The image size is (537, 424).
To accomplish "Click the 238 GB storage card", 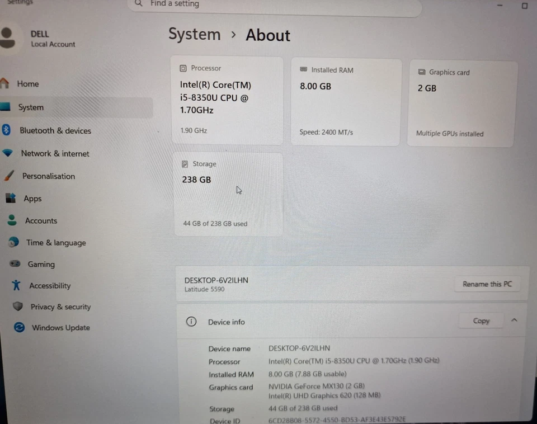I will point(228,194).
